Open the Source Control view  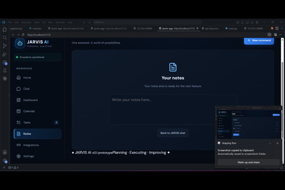tap(5, 46)
